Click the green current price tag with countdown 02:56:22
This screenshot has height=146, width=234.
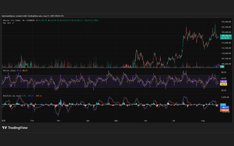coord(226,37)
